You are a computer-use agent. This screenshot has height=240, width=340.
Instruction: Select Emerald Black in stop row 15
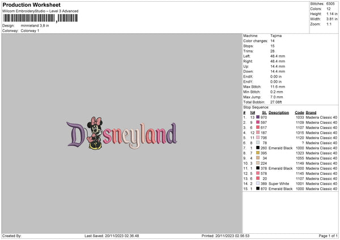[x=280, y=189]
